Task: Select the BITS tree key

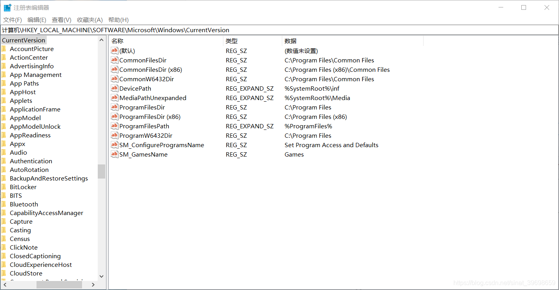Action: (x=16, y=195)
